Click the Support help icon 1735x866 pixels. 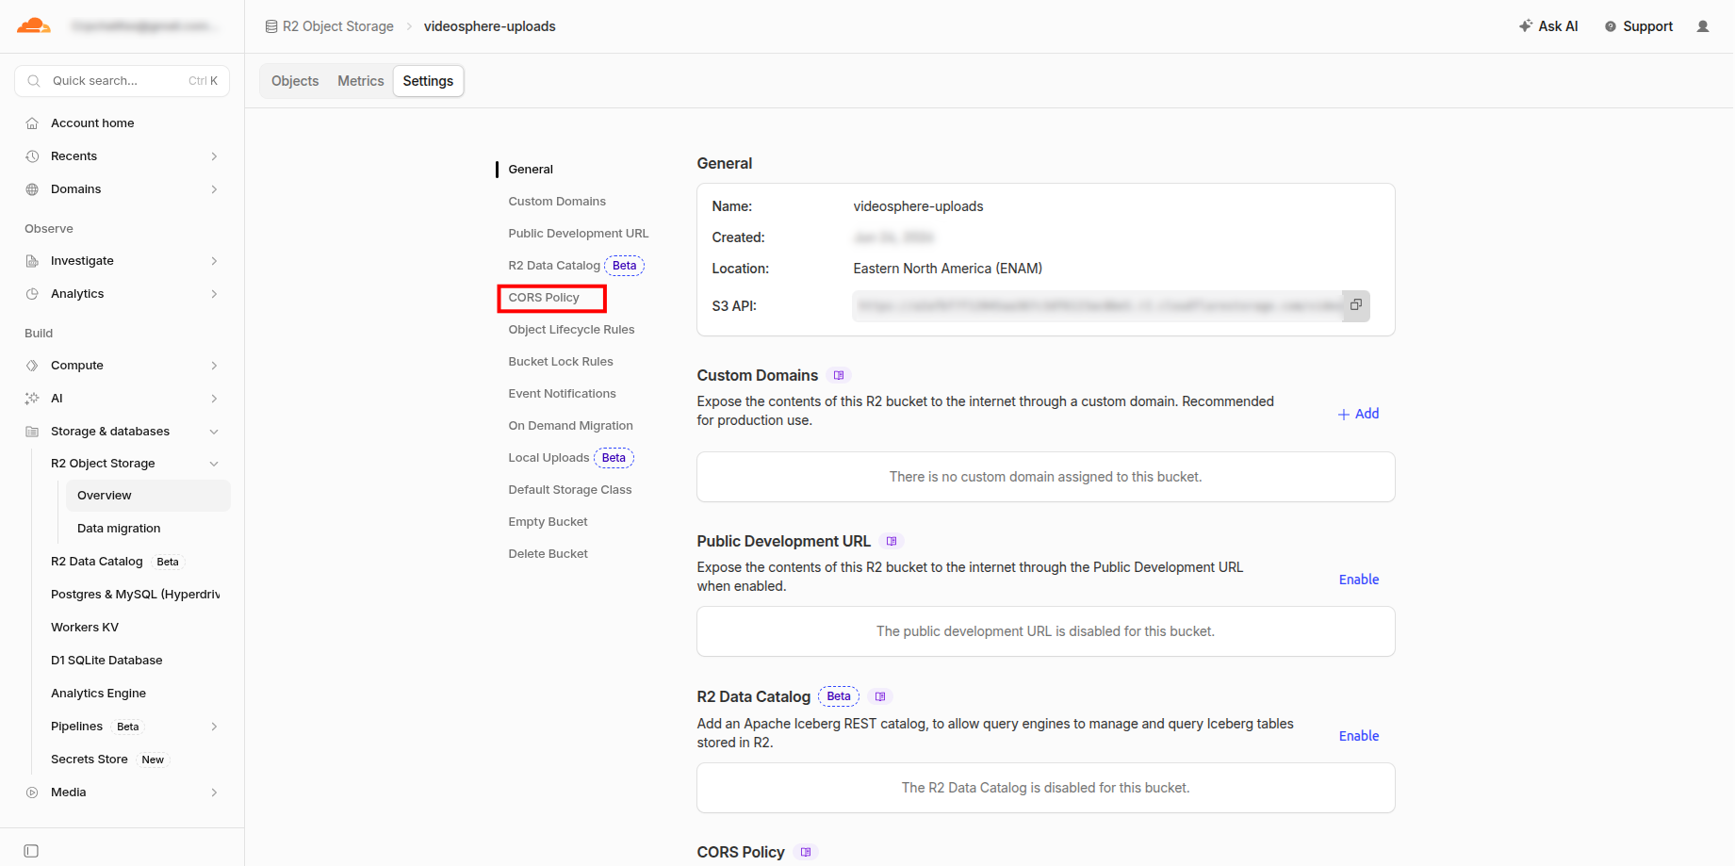(1611, 26)
